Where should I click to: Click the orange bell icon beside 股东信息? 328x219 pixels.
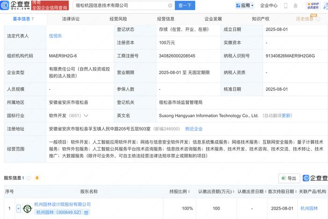[x=37, y=178]
